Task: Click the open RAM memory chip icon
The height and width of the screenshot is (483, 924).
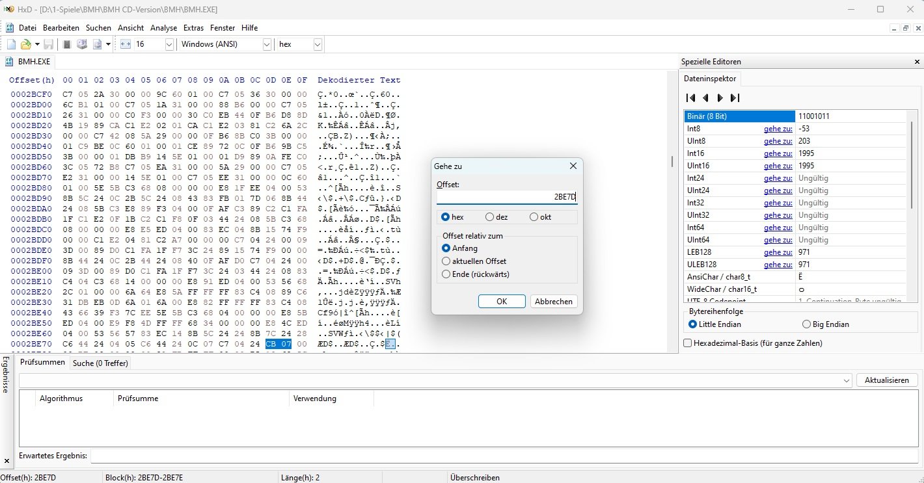Action: [66, 44]
